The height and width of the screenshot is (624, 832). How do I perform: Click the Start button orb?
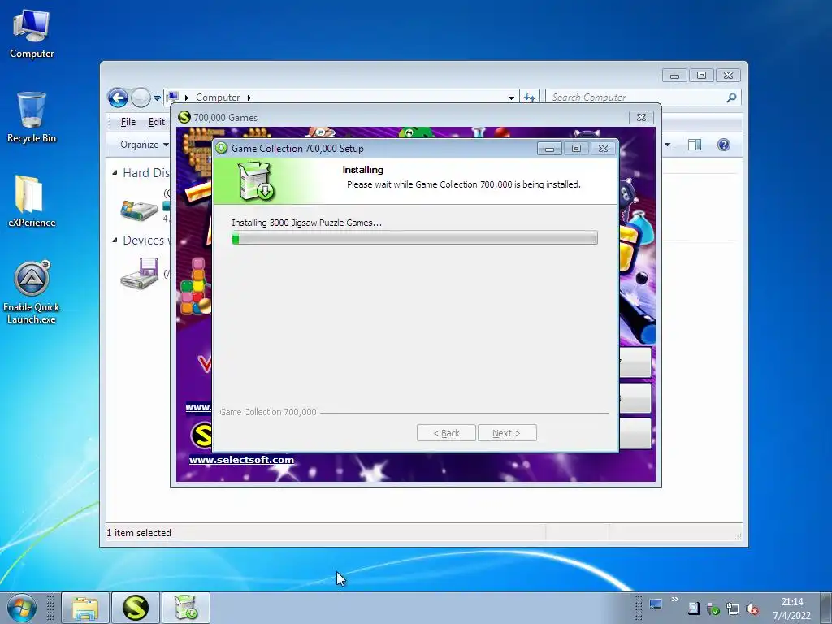22,608
